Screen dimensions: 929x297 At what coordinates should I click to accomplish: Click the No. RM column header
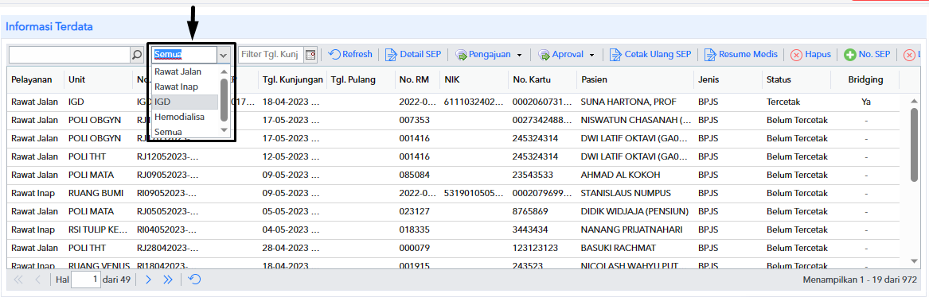click(x=418, y=79)
